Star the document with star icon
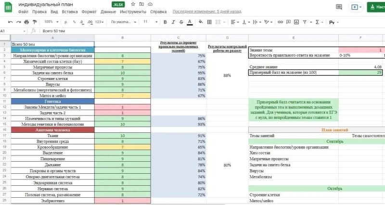 click(x=133, y=4)
